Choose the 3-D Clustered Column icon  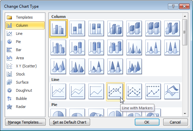115,28
